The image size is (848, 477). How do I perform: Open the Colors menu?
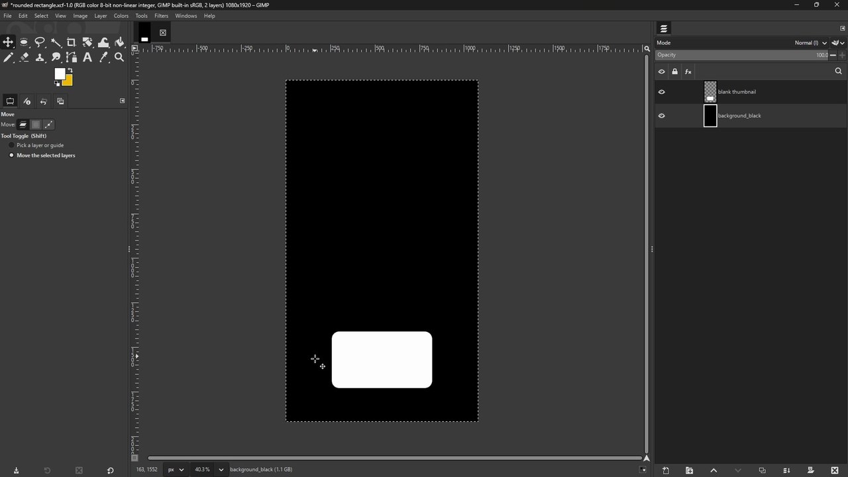(x=121, y=16)
